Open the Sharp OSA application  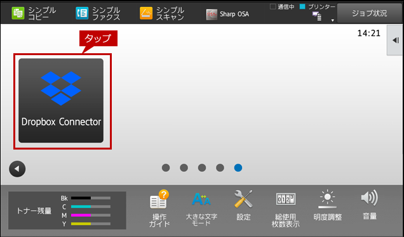click(228, 14)
